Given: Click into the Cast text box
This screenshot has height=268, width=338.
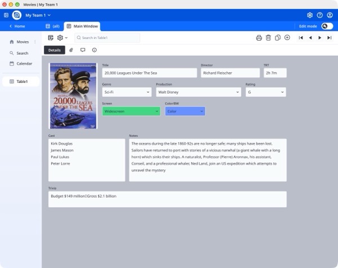Looking at the screenshot, I should (87, 160).
